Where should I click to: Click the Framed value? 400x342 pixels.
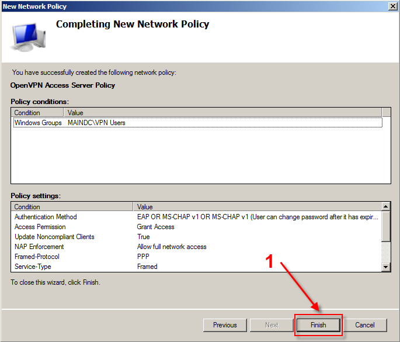[x=147, y=267]
